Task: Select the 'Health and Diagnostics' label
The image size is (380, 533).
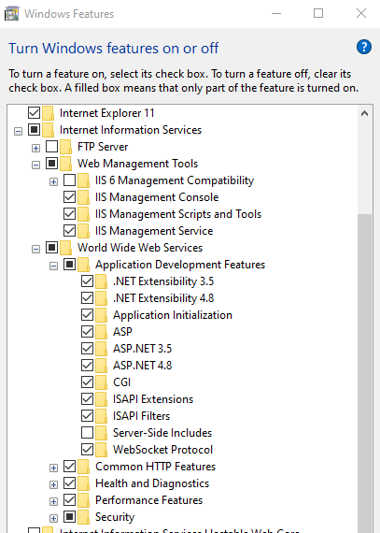Action: click(152, 483)
